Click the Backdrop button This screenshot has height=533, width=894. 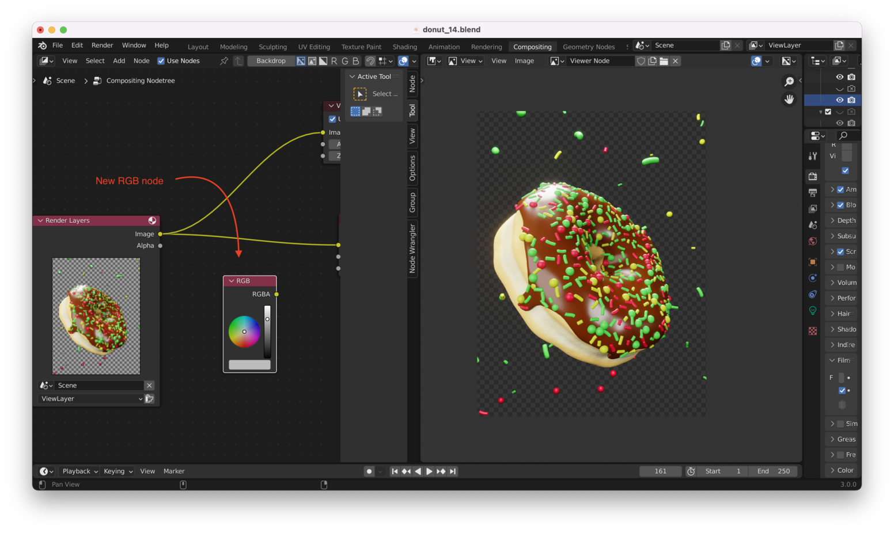point(271,61)
